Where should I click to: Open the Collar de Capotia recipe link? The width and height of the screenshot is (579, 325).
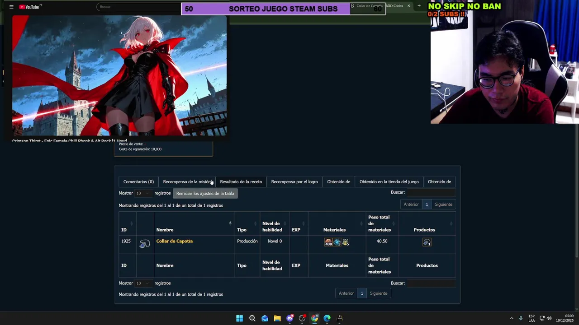pyautogui.click(x=174, y=241)
